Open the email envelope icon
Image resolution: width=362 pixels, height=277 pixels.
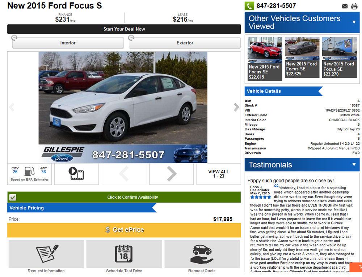click(345, 6)
